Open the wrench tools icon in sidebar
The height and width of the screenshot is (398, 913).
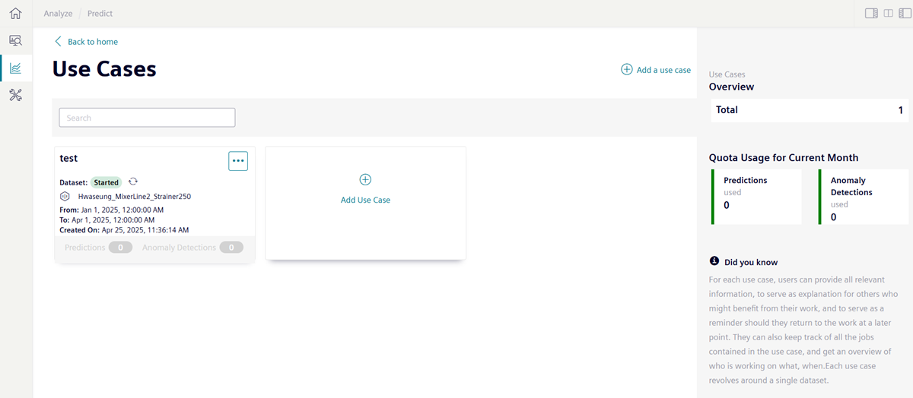15,95
